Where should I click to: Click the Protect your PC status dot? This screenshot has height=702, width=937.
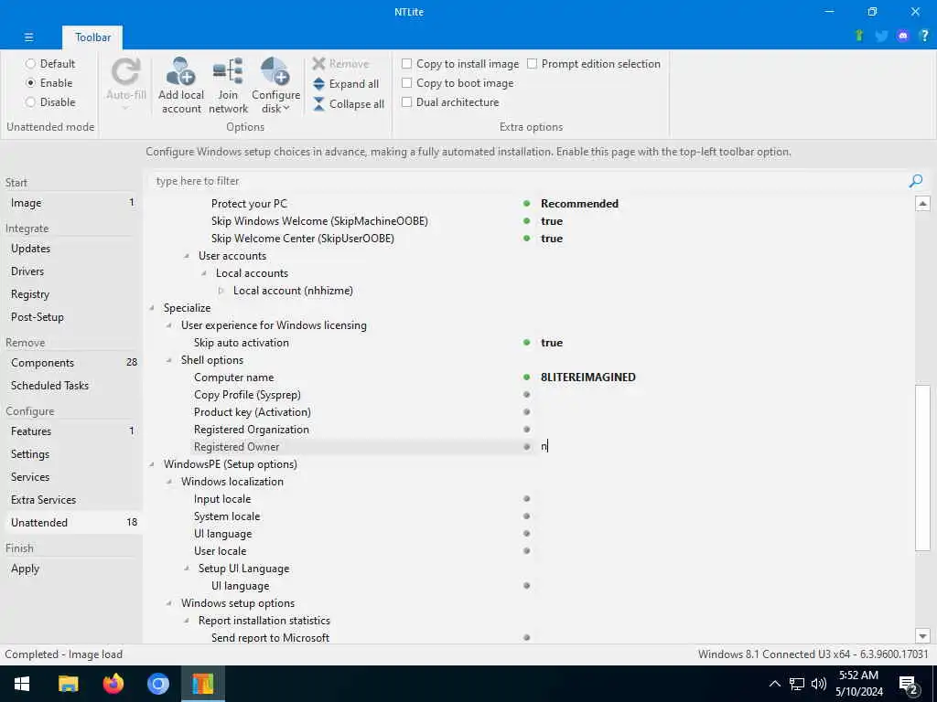[526, 204]
